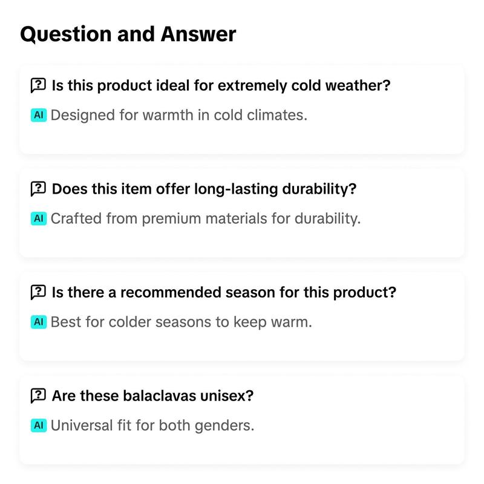Click the question icon beside recommended season question

(38, 292)
